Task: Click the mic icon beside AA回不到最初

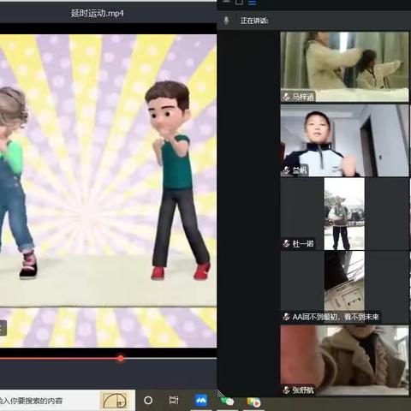Action: point(286,317)
